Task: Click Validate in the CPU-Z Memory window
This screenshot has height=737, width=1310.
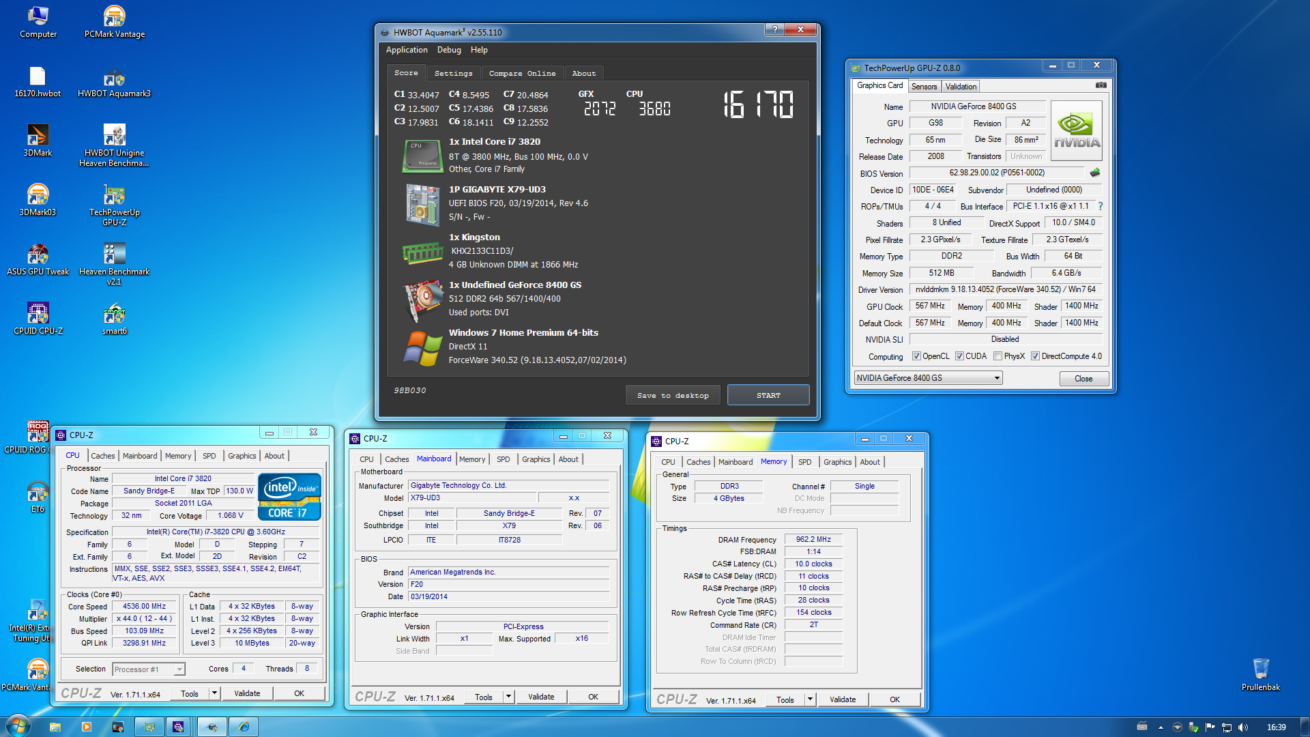Action: pos(843,699)
